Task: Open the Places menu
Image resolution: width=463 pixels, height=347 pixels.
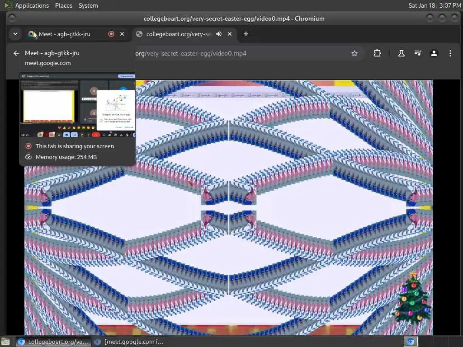Action: [63, 5]
